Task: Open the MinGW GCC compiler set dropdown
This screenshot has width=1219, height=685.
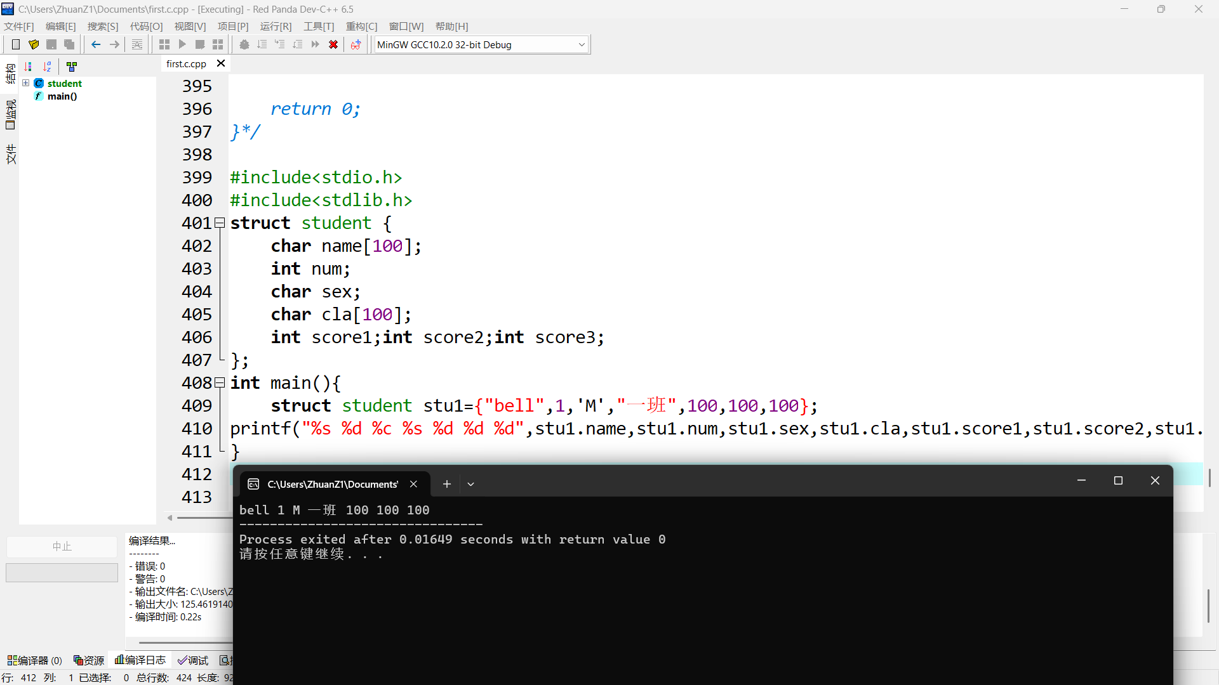Action: pos(581,44)
